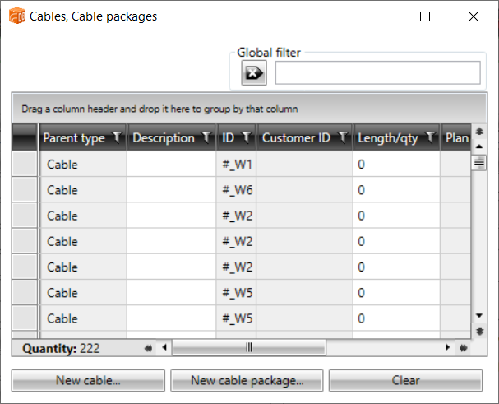Click the single down scroll arrow

coord(480,316)
